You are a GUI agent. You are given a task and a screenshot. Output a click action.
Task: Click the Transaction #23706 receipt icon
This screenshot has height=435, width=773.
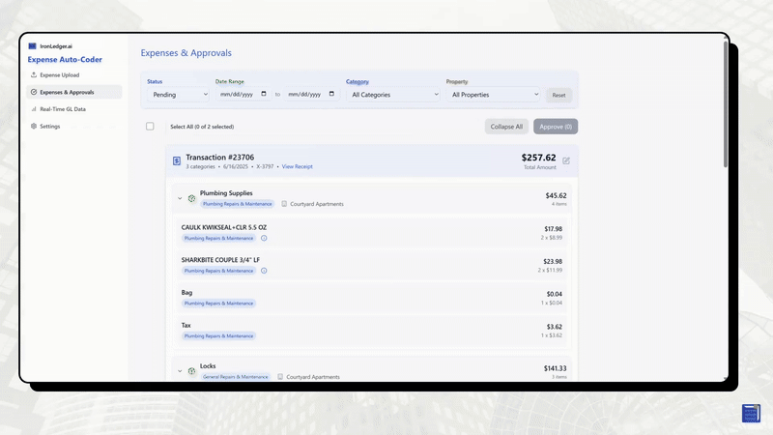coord(176,161)
